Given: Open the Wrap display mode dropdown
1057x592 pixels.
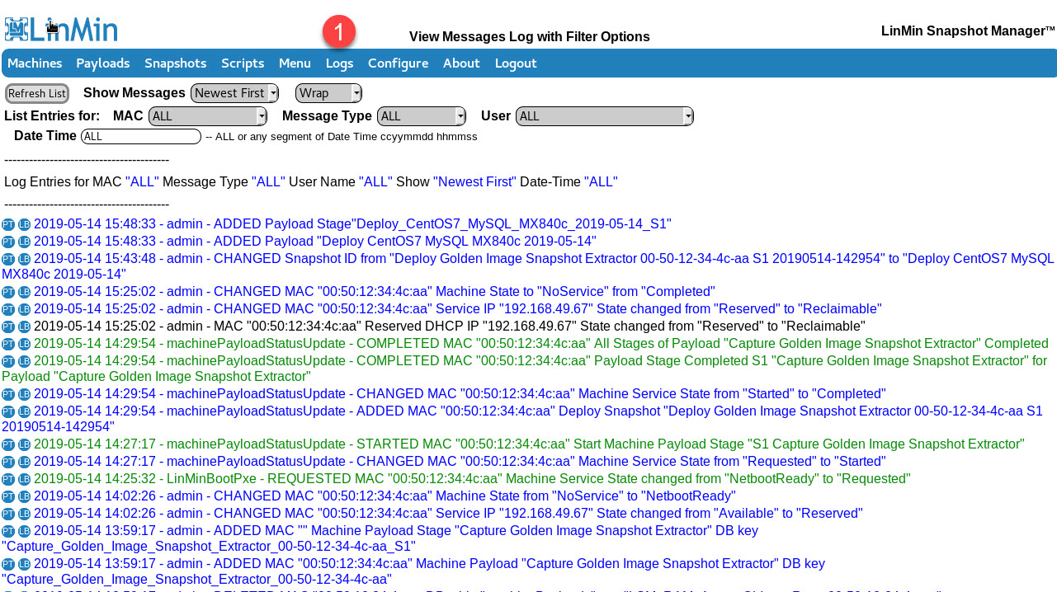Looking at the screenshot, I should [x=328, y=93].
